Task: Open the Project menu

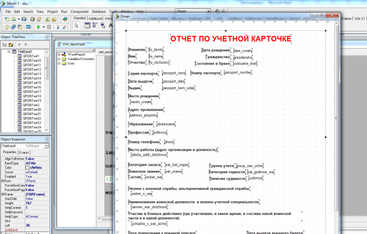Action: coord(52,11)
